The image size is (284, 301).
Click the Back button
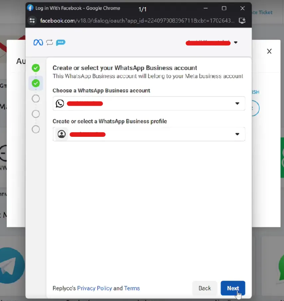pyautogui.click(x=204, y=288)
